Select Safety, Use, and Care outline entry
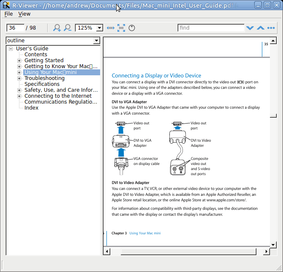This screenshot has width=283, height=272. (61, 90)
